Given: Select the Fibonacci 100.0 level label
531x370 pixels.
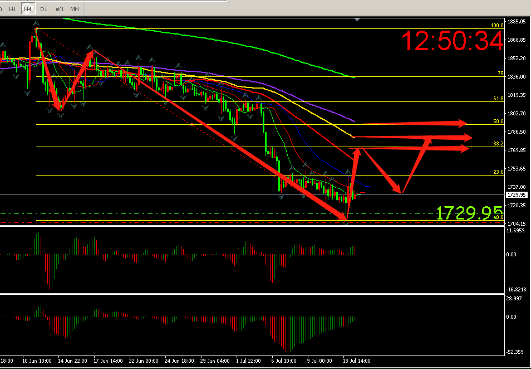Looking at the screenshot, I should pyautogui.click(x=496, y=26).
